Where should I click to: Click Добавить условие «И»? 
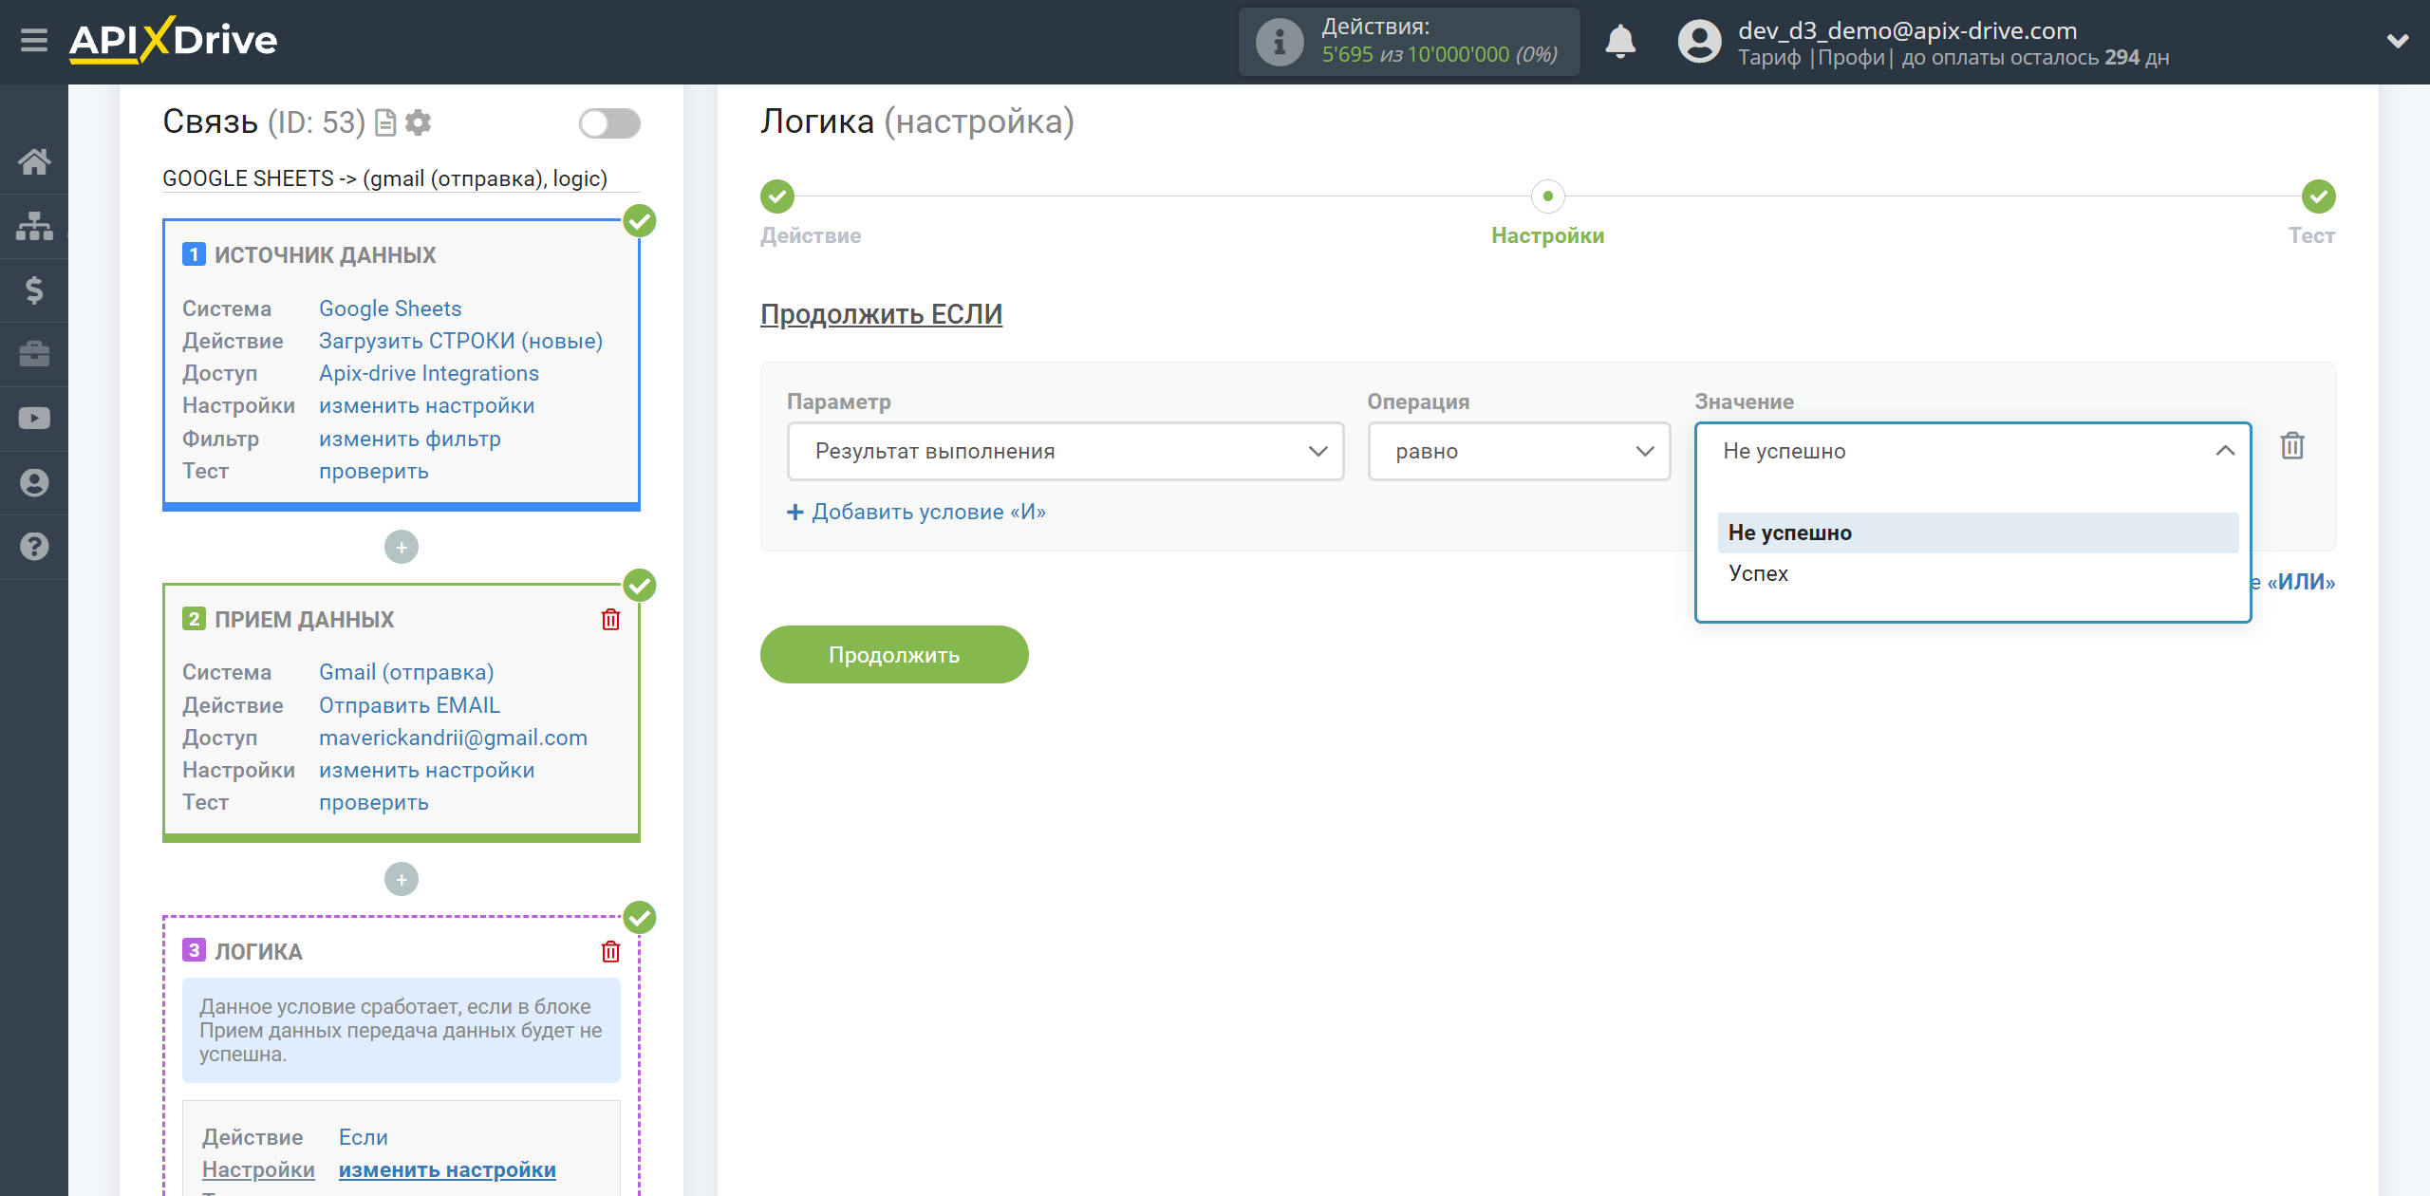[x=917, y=513]
